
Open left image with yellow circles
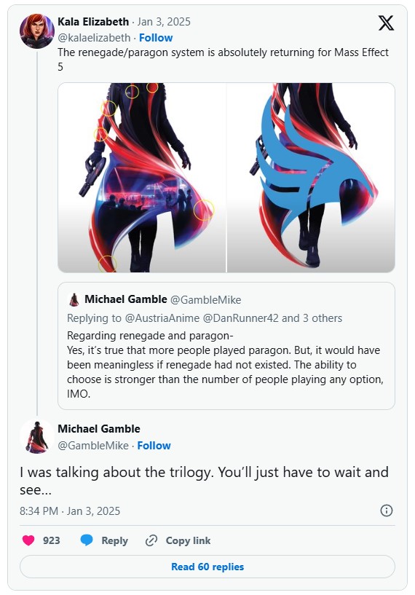pyautogui.click(x=142, y=178)
